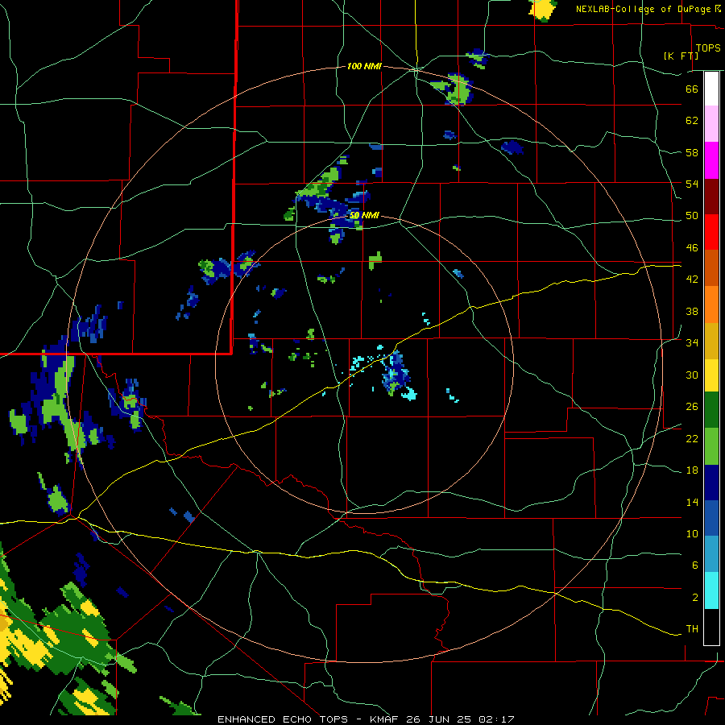Click the "22" legend value
725x725 pixels.
click(x=692, y=438)
